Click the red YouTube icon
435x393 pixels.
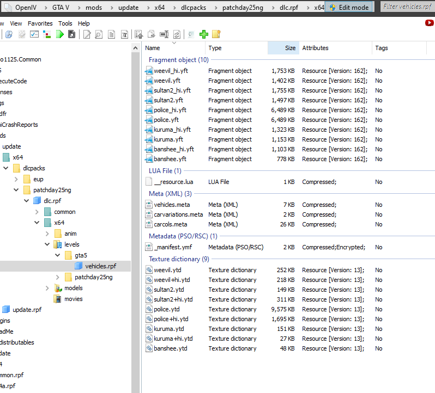pos(429,23)
